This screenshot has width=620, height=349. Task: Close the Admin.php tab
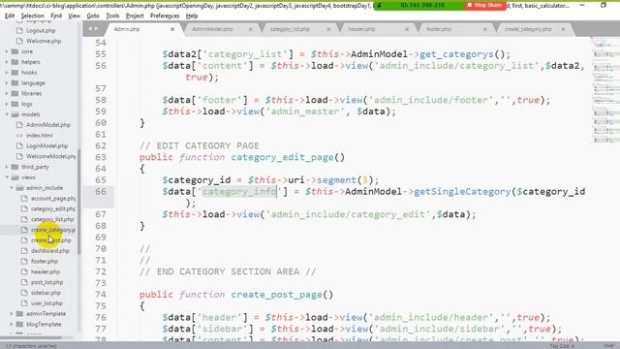172,29
